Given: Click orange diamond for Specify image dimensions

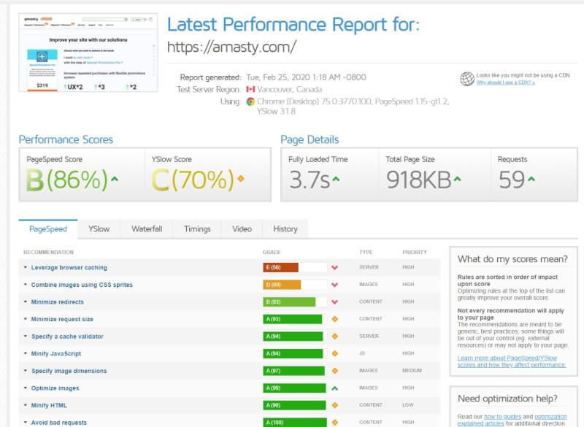Looking at the screenshot, I should [334, 371].
